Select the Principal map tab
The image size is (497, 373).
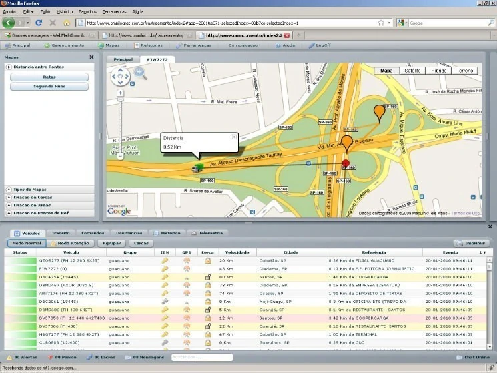tap(123, 59)
